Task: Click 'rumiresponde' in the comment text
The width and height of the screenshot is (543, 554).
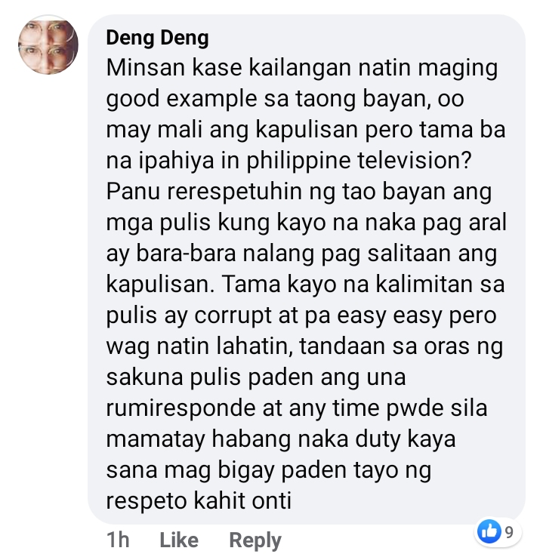Action: (x=181, y=408)
